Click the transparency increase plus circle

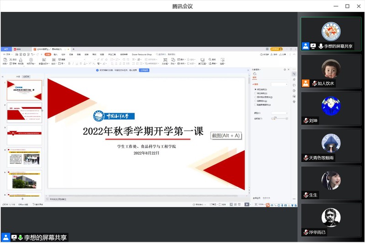click(x=287, y=119)
